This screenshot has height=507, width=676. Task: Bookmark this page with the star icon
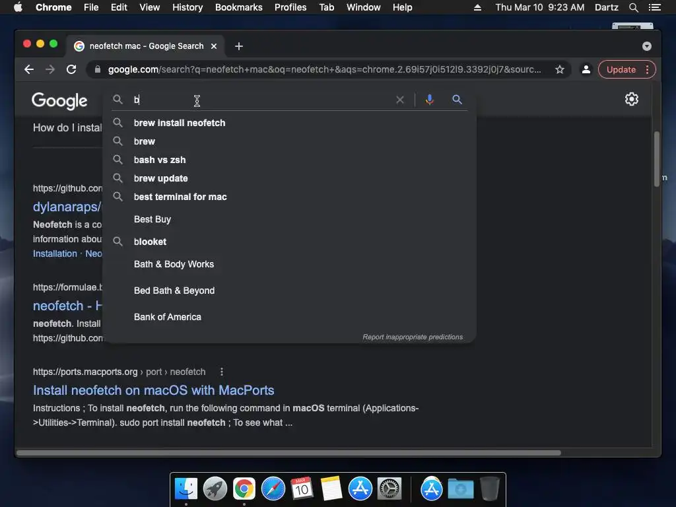coord(560,69)
